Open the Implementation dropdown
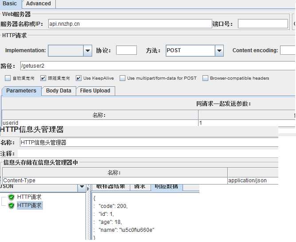Viewport: 296px width, 242px height. point(88,50)
